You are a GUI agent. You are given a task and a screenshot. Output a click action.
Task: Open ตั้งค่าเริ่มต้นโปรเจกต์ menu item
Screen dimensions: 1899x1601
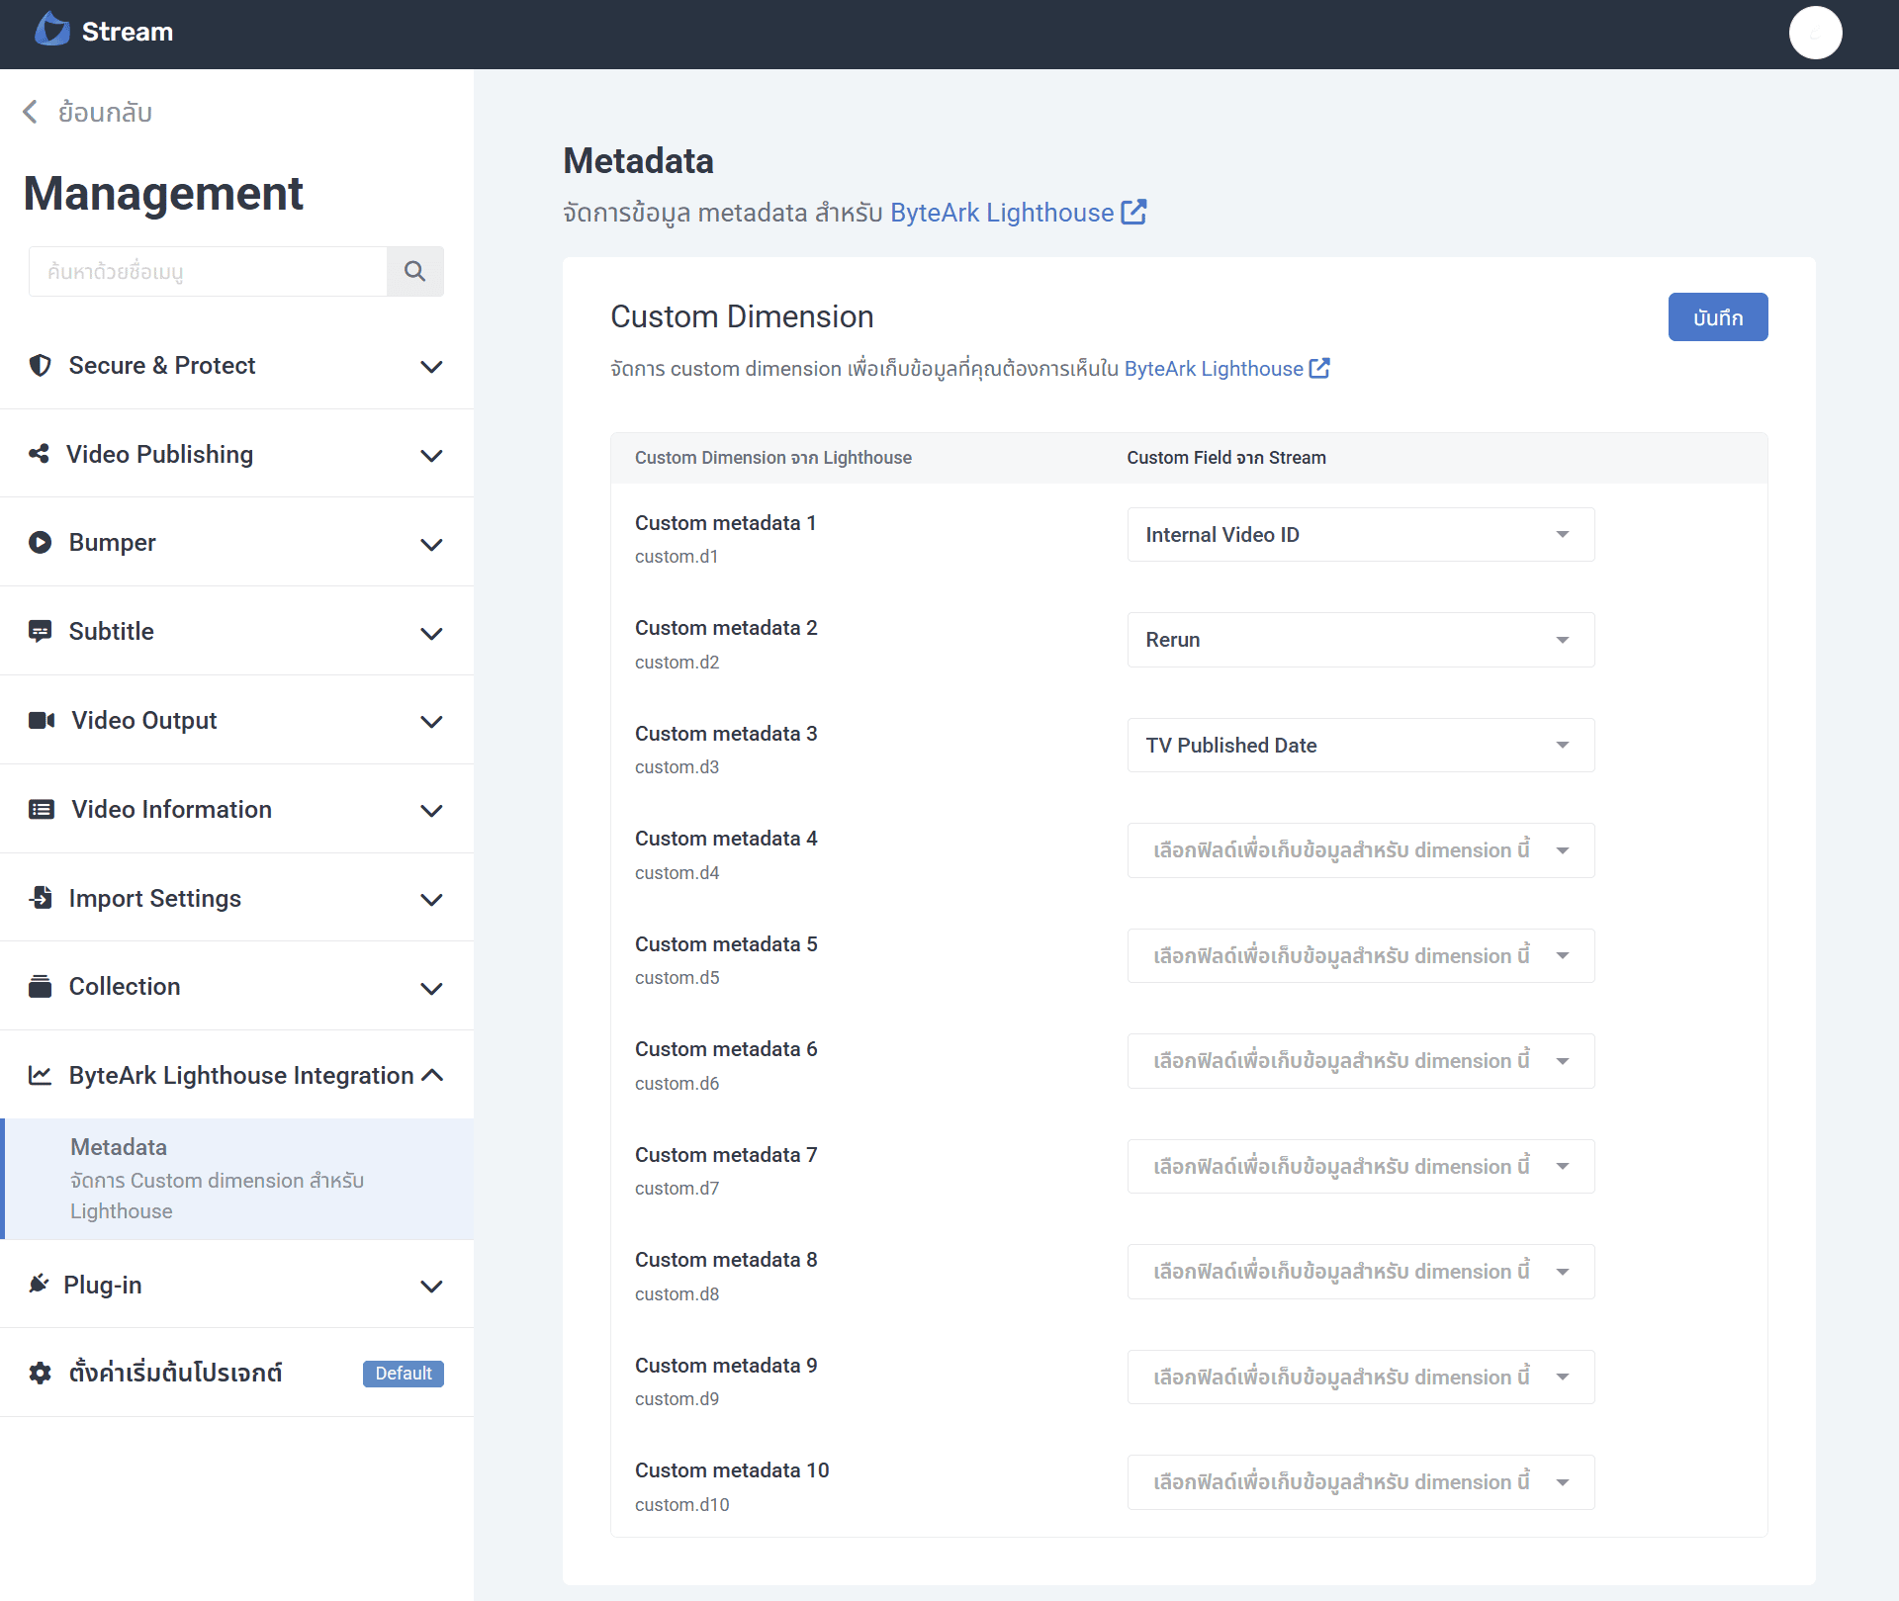click(x=237, y=1373)
